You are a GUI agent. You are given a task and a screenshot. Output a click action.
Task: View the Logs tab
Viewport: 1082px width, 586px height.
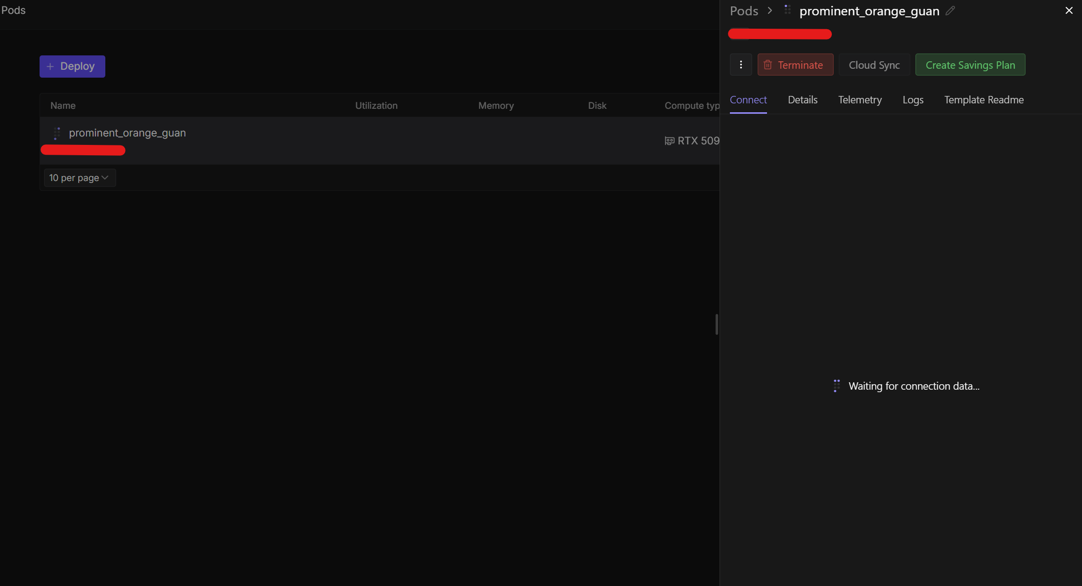(x=912, y=100)
